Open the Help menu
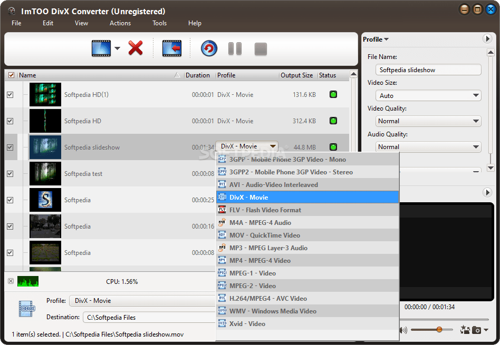 click(195, 23)
